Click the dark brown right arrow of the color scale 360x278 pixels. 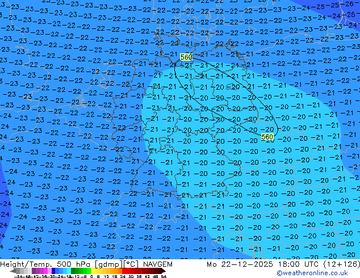click(x=163, y=271)
